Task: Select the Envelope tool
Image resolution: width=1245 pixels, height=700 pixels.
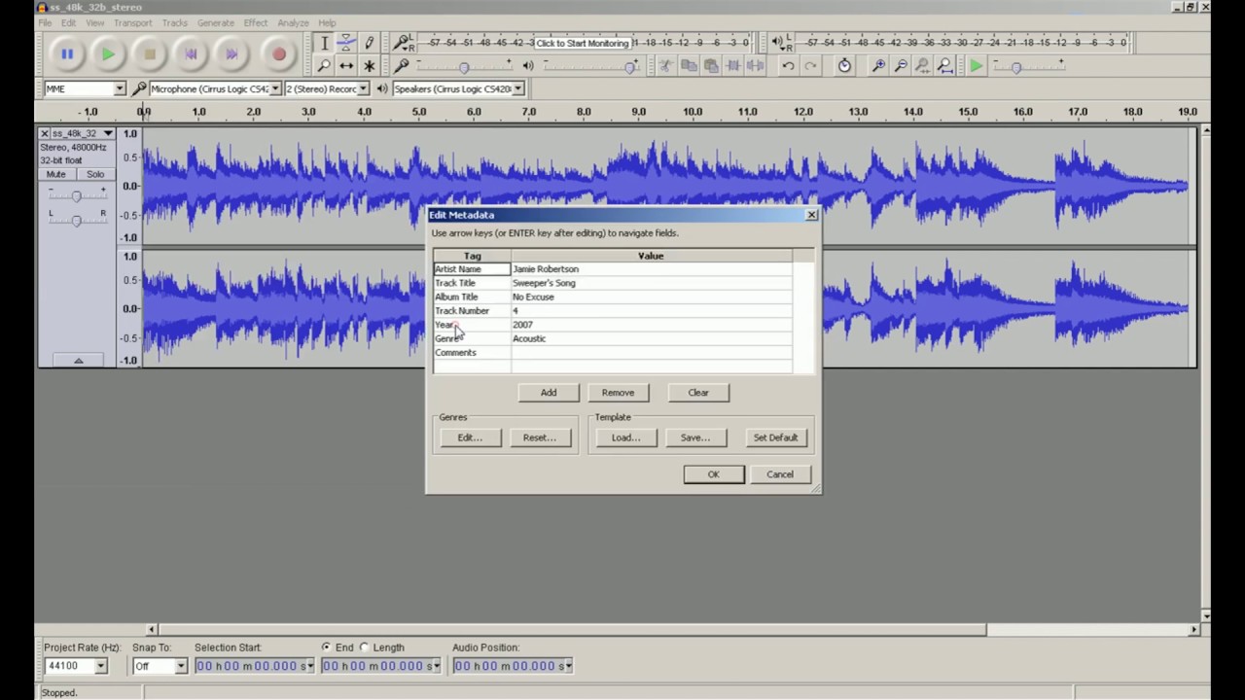Action: point(346,43)
